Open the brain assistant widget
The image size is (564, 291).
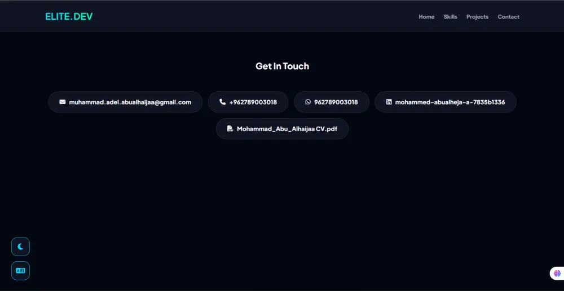tap(557, 274)
